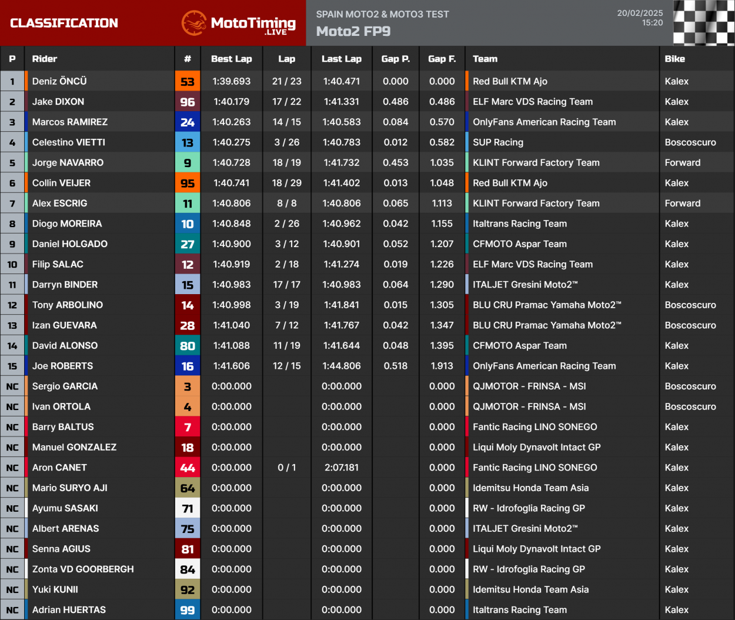
Task: Toggle sorting on the Gap F. column
Action: (442, 58)
